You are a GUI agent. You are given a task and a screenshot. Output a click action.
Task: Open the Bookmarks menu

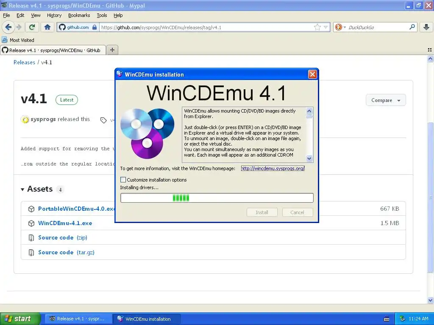pos(79,16)
